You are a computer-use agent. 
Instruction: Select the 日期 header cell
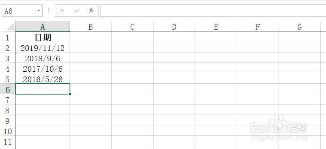(43, 37)
